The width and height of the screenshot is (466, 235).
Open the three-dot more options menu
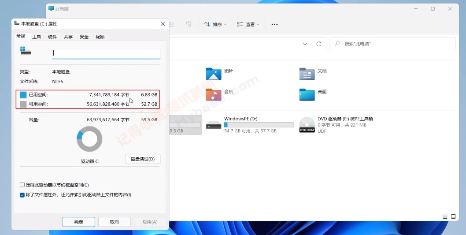click(x=274, y=24)
